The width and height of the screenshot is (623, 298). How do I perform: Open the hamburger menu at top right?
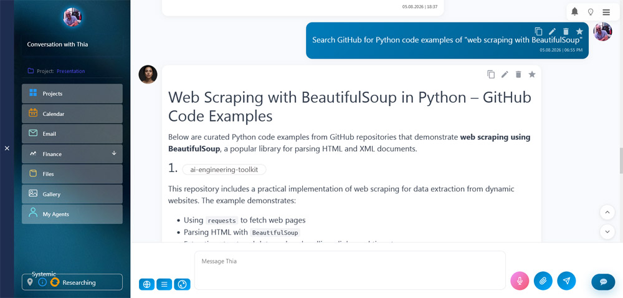(606, 12)
